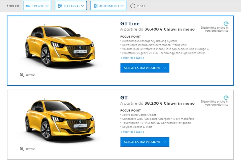Click Focus Point heading on GT Line card
This screenshot has width=241, height=165.
[131, 37]
